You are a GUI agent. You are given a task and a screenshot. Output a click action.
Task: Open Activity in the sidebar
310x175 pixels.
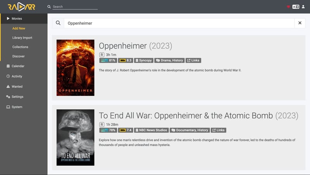[17, 76]
